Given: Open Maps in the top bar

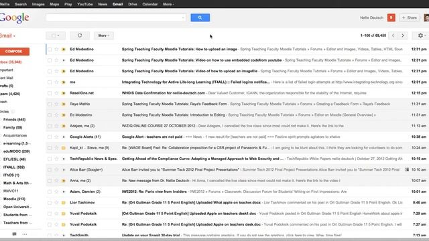Looking at the screenshot, I should click(x=54, y=4).
